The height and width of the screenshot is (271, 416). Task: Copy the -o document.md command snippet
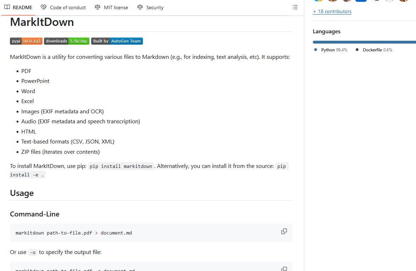click(284, 269)
